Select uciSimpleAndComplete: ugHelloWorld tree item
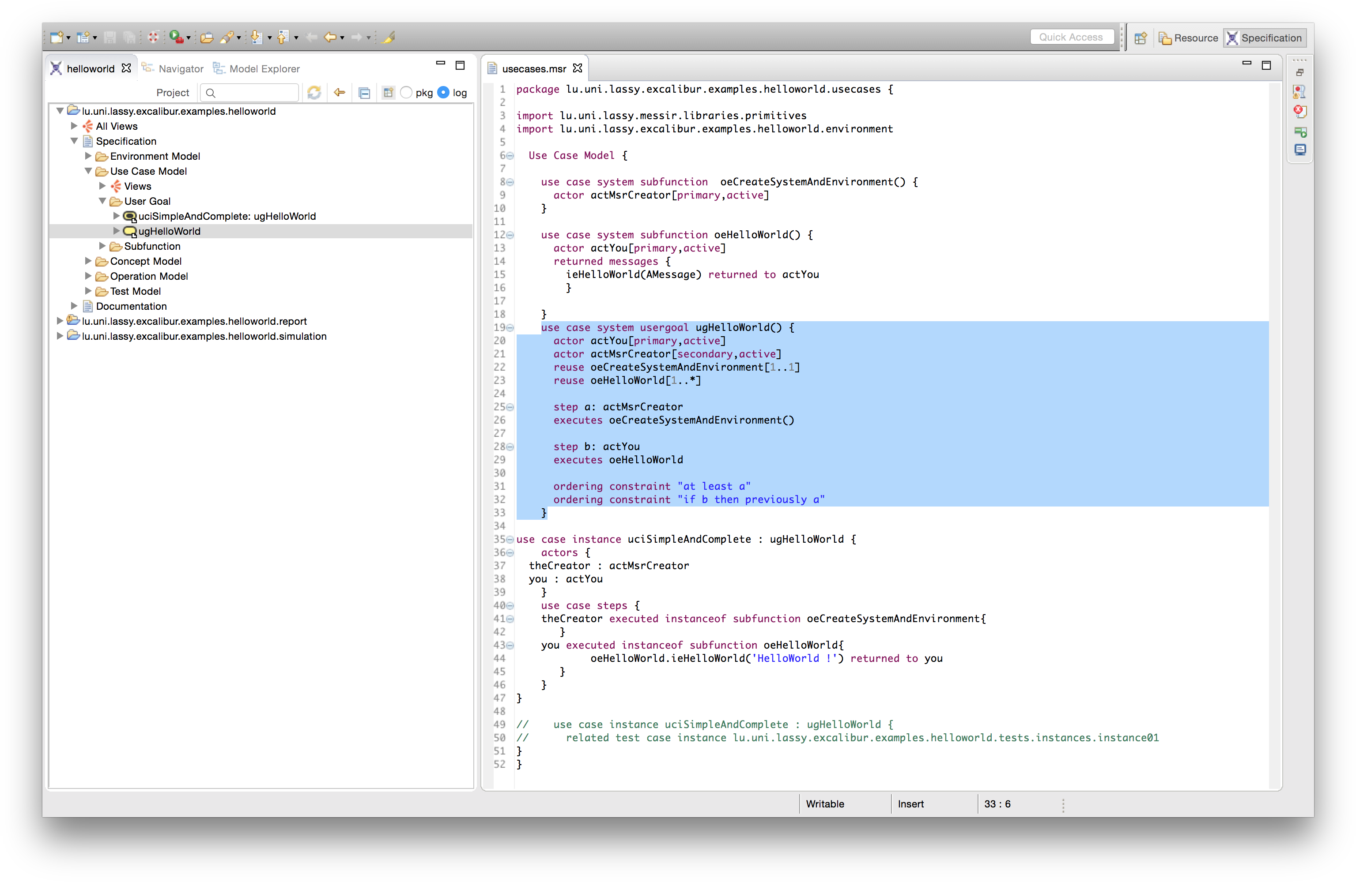Viewport: 1356px width, 882px height. click(x=227, y=216)
